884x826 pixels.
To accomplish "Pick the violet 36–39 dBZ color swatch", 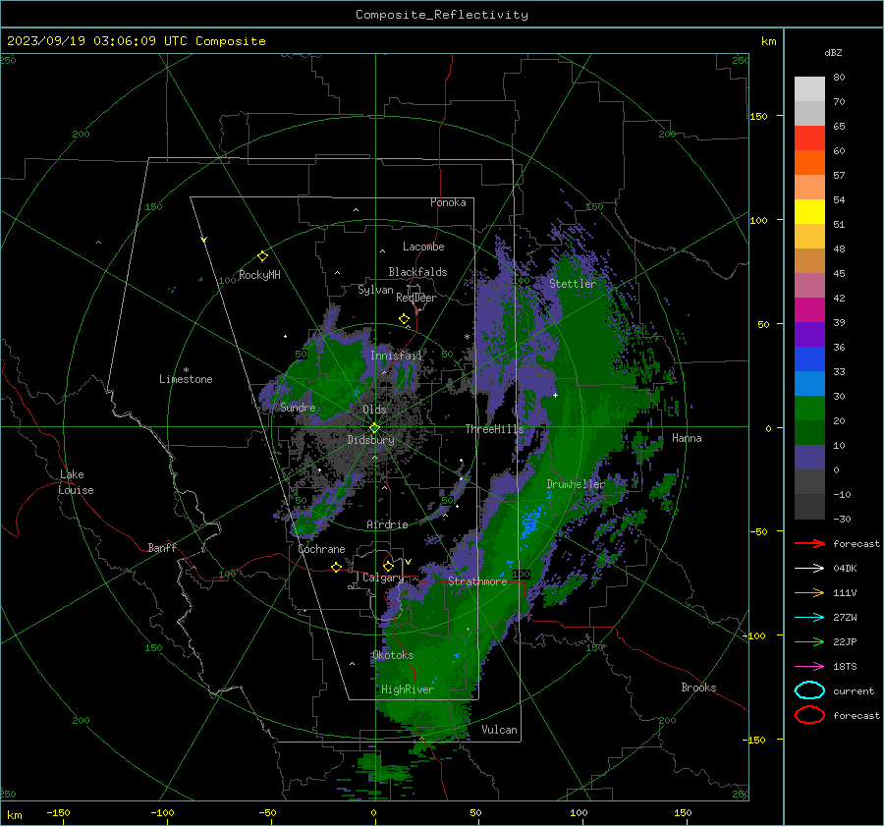I will coord(809,335).
